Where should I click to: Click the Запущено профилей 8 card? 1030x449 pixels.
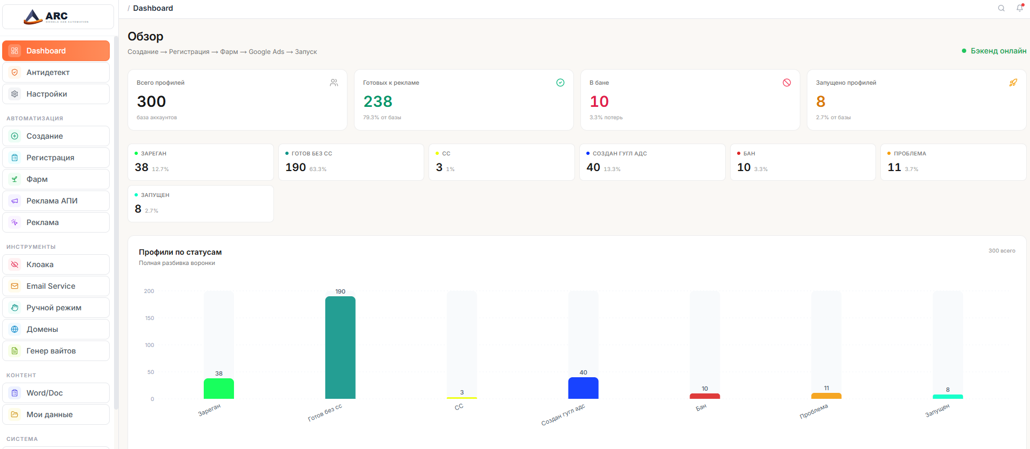(917, 100)
